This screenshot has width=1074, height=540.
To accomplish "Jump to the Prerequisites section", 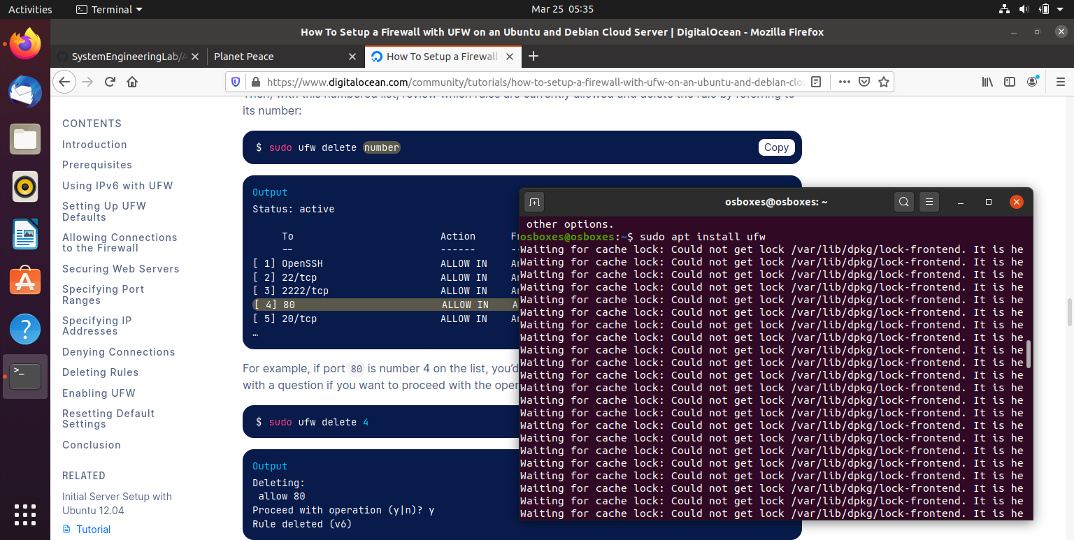I will (97, 165).
